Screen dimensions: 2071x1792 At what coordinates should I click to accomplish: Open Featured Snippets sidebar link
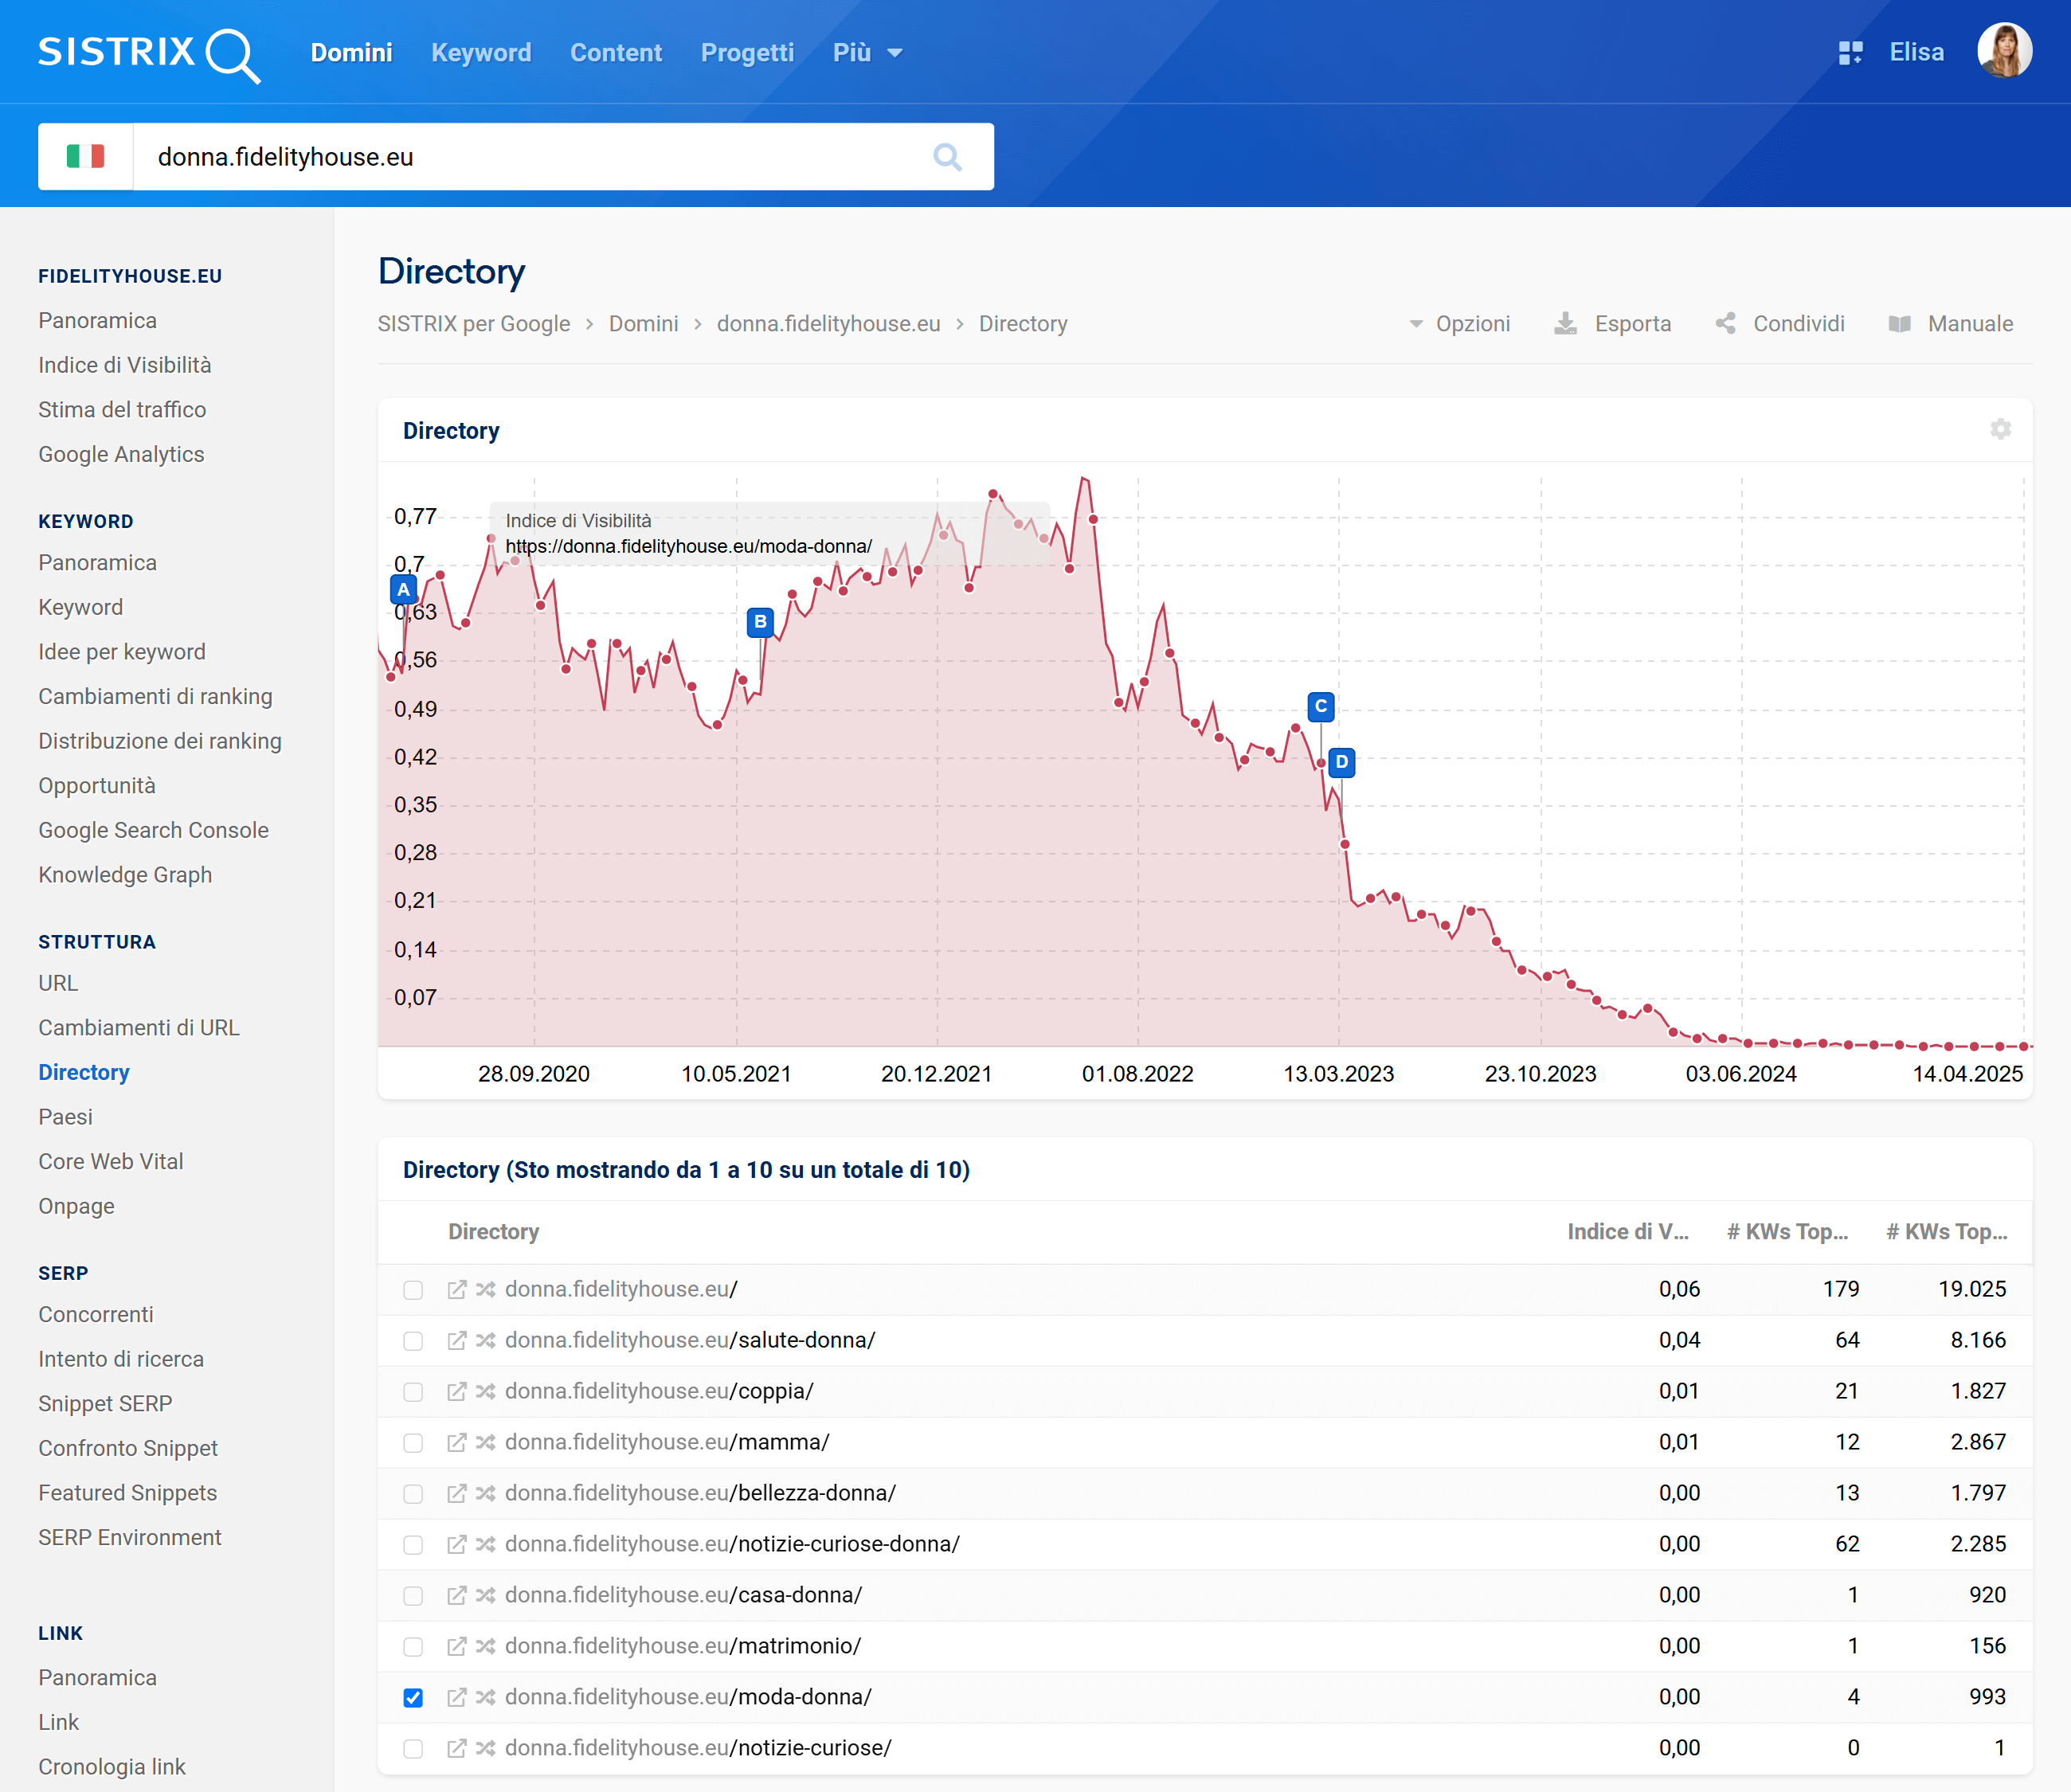click(128, 1493)
